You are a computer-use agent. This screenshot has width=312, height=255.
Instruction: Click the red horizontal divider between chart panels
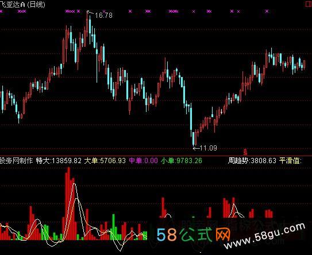pyautogui.click(x=156, y=156)
